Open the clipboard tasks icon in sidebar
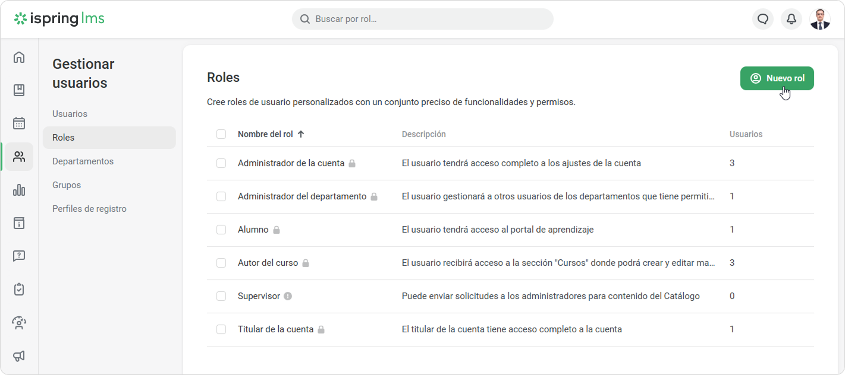Viewport: 845px width, 375px height. click(19, 290)
